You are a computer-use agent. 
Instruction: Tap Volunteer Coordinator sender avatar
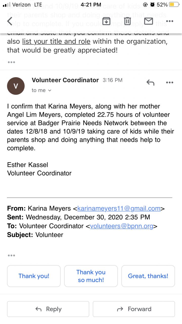click(16, 86)
